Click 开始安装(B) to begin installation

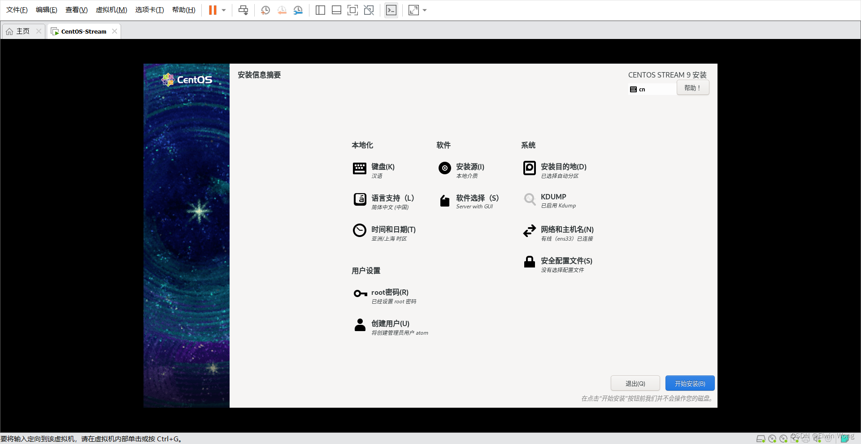coord(690,384)
